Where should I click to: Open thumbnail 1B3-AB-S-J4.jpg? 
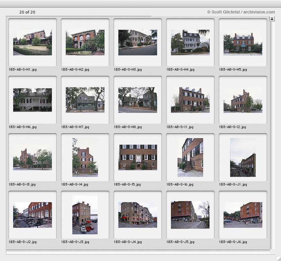click(x=138, y=215)
